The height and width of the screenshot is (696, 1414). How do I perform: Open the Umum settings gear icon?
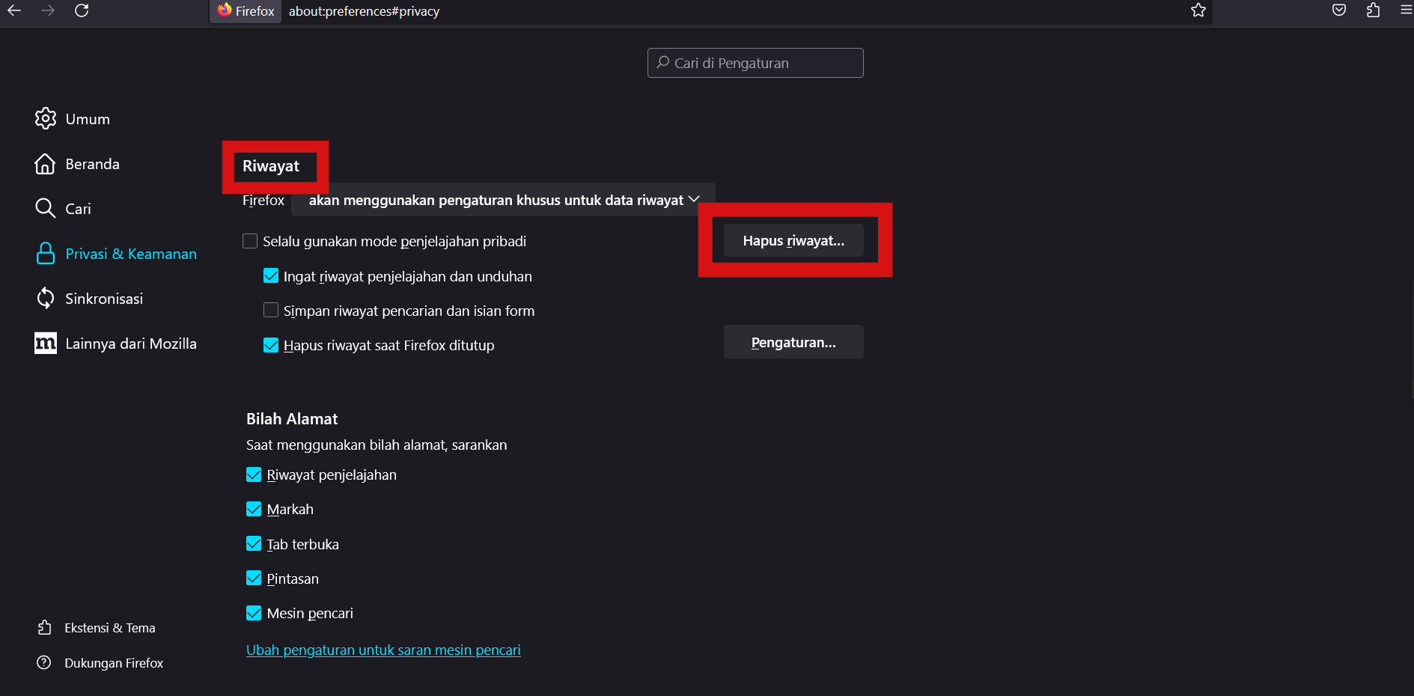click(x=46, y=118)
